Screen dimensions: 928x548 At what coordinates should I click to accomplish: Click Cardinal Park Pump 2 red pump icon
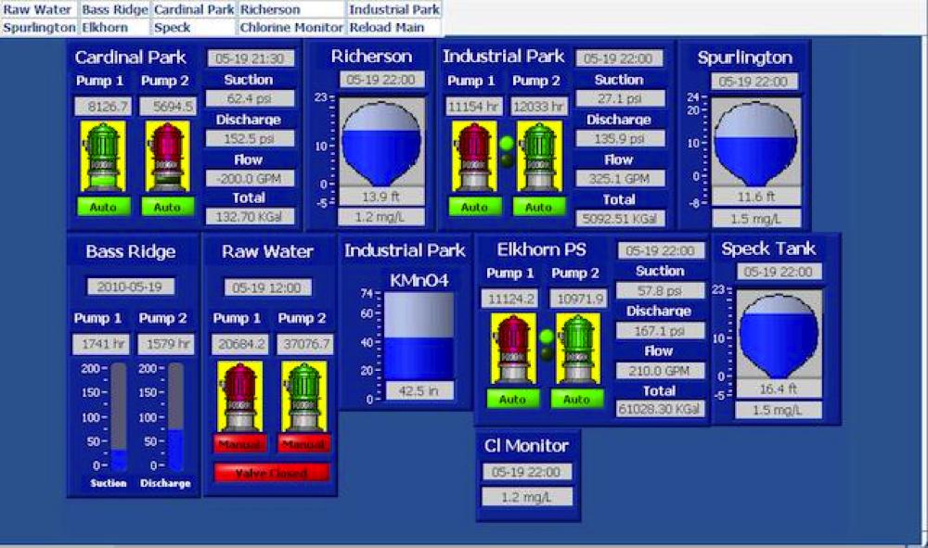(x=167, y=157)
